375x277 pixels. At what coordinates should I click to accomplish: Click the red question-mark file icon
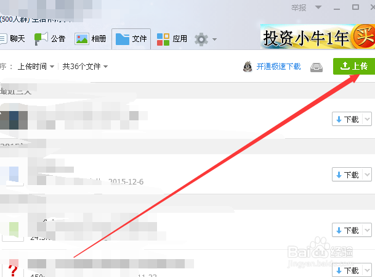(13, 268)
